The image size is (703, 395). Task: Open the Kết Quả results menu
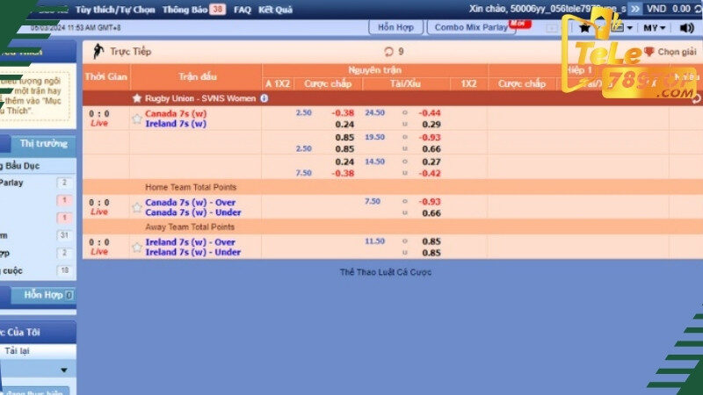[277, 9]
